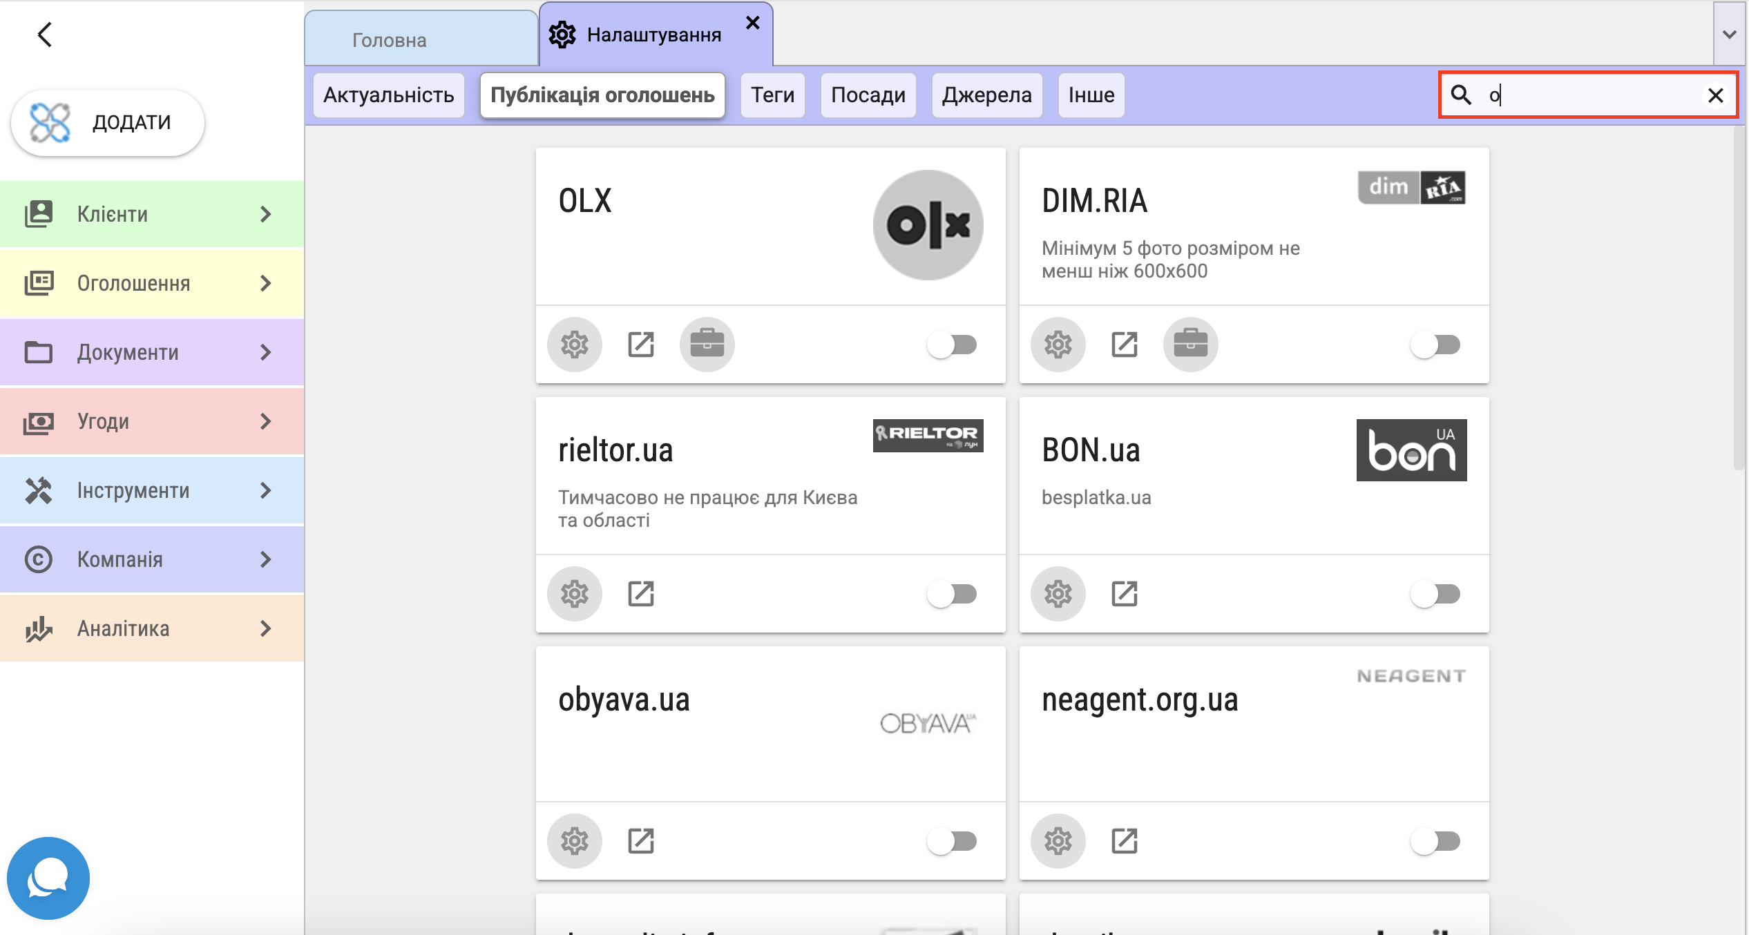Click rieltor.ua gear settings icon
Viewport: 1749px width, 935px height.
tap(574, 593)
